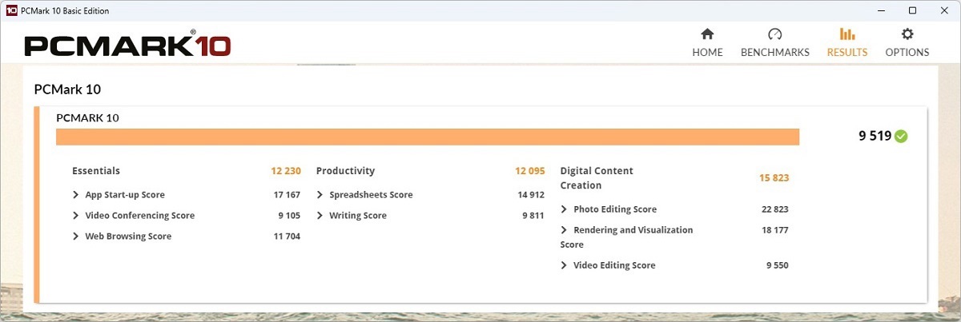The image size is (961, 322).
Task: Click the Productivity heading
Action: click(x=345, y=171)
